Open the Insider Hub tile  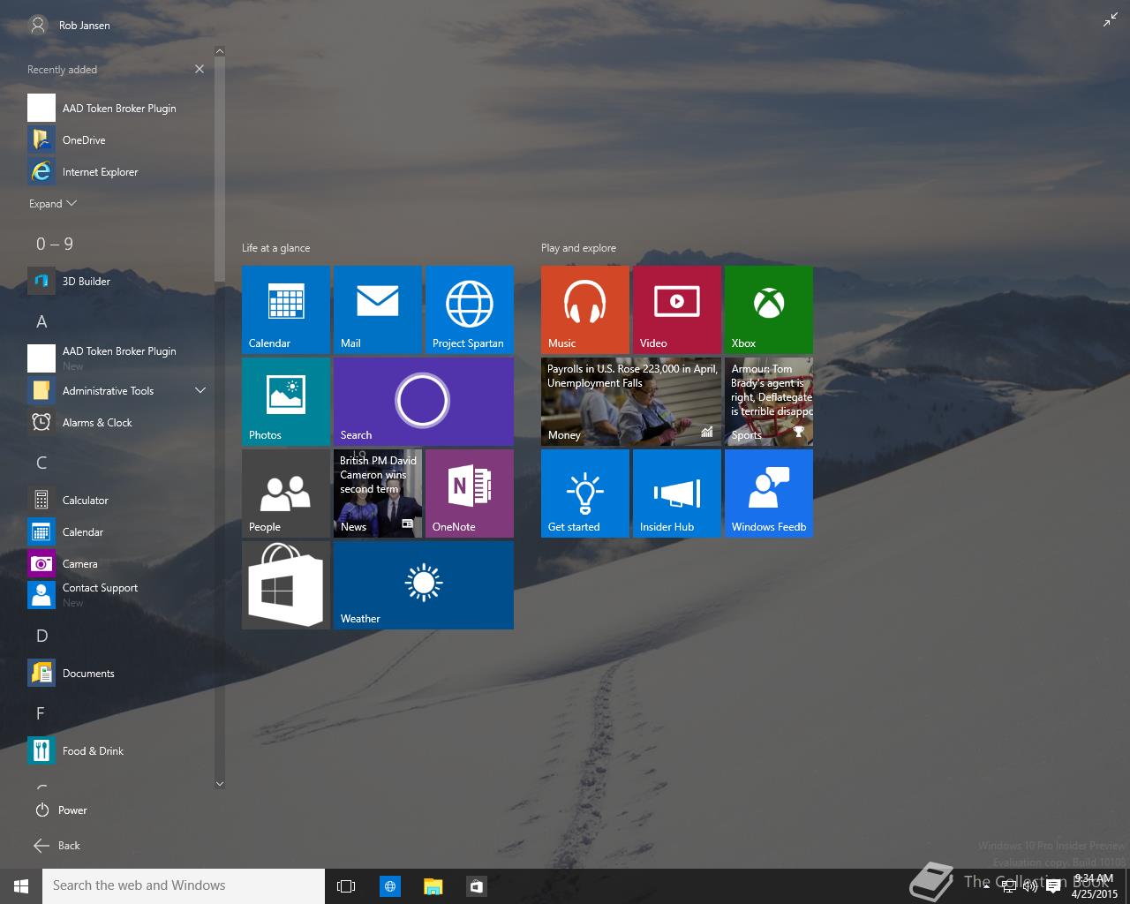pyautogui.click(x=677, y=493)
